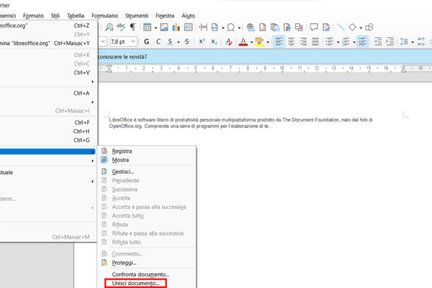Click the insert special character (Omega) icon
Viewport: 432px width, 288px height.
coord(231,27)
